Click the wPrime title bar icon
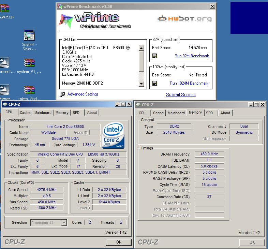 click(60, 6)
